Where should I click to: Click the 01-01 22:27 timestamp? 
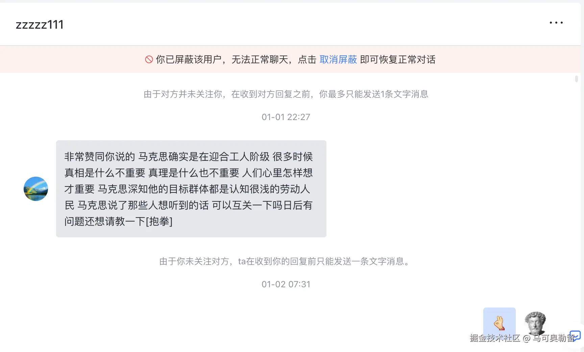pos(286,117)
